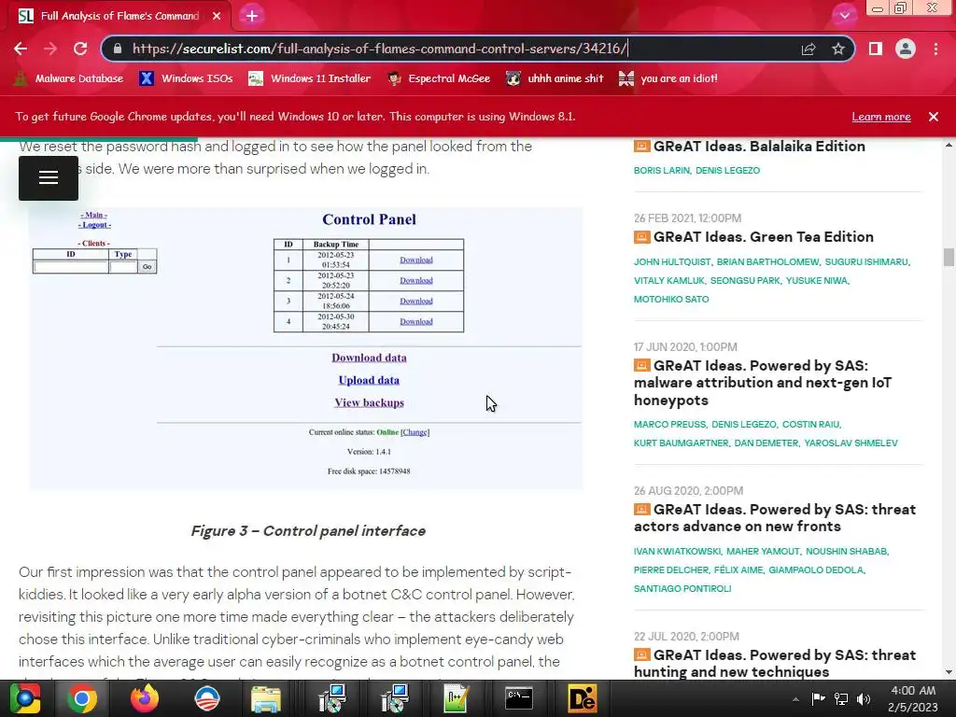Screen dimensions: 956x717
Task: Open GReAT Ideas. Green Tea Edition article
Action: pos(764,237)
